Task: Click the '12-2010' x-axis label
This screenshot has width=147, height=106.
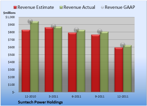Action: [x=30, y=96]
